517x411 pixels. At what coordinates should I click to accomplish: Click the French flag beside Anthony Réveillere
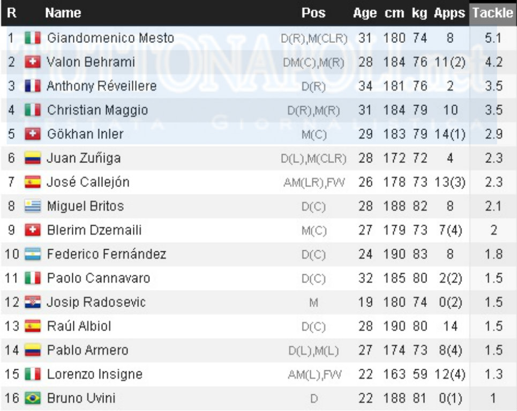coord(33,86)
